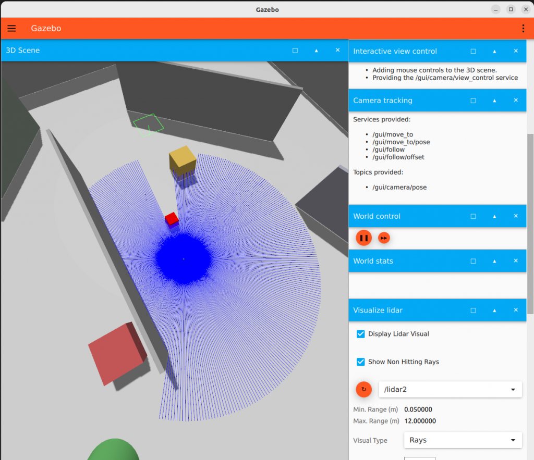The height and width of the screenshot is (460, 534).
Task: Toggle Show Non Hitting Rays checkbox
Action: click(360, 362)
